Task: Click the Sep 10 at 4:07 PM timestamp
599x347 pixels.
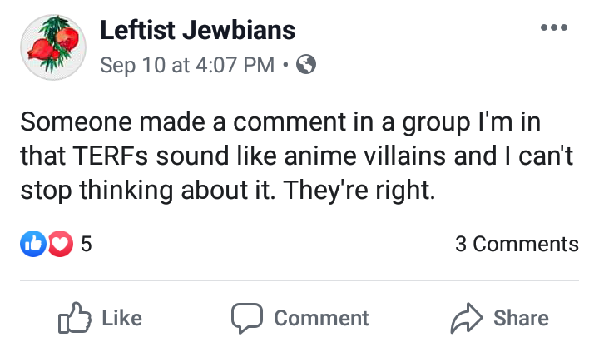Action: point(186,65)
